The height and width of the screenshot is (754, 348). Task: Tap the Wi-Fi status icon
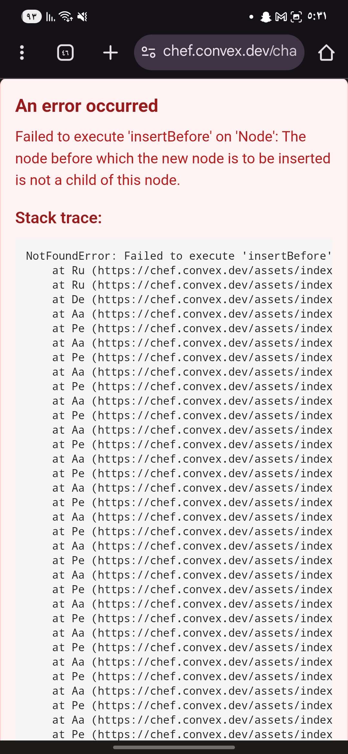pos(66,16)
